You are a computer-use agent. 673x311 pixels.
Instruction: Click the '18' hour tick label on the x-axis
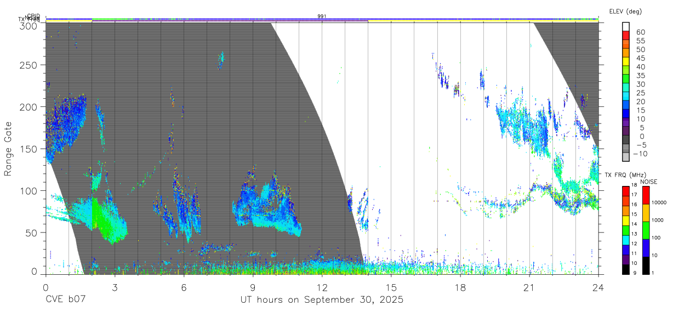pyautogui.click(x=460, y=287)
